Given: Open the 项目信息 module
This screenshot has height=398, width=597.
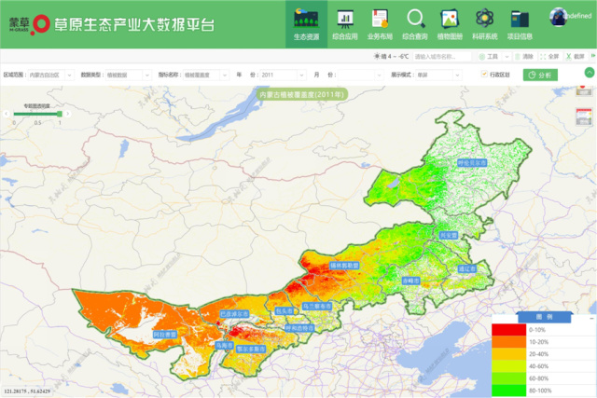Looking at the screenshot, I should point(520,23).
